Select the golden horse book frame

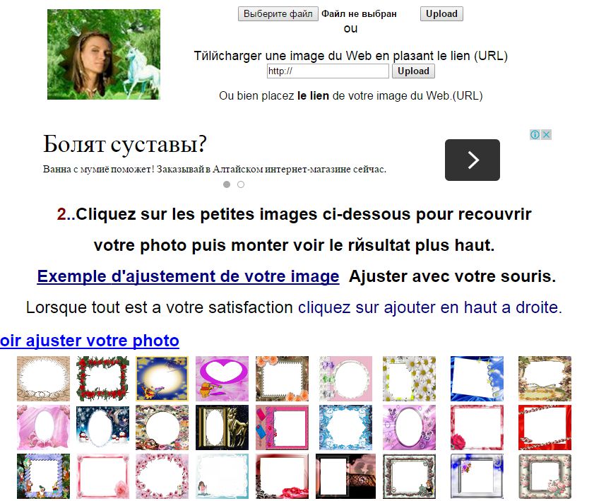pyautogui.click(x=222, y=428)
